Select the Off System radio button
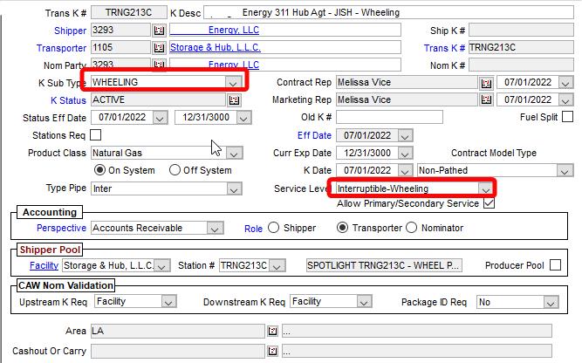The image size is (582, 363). 175,170
